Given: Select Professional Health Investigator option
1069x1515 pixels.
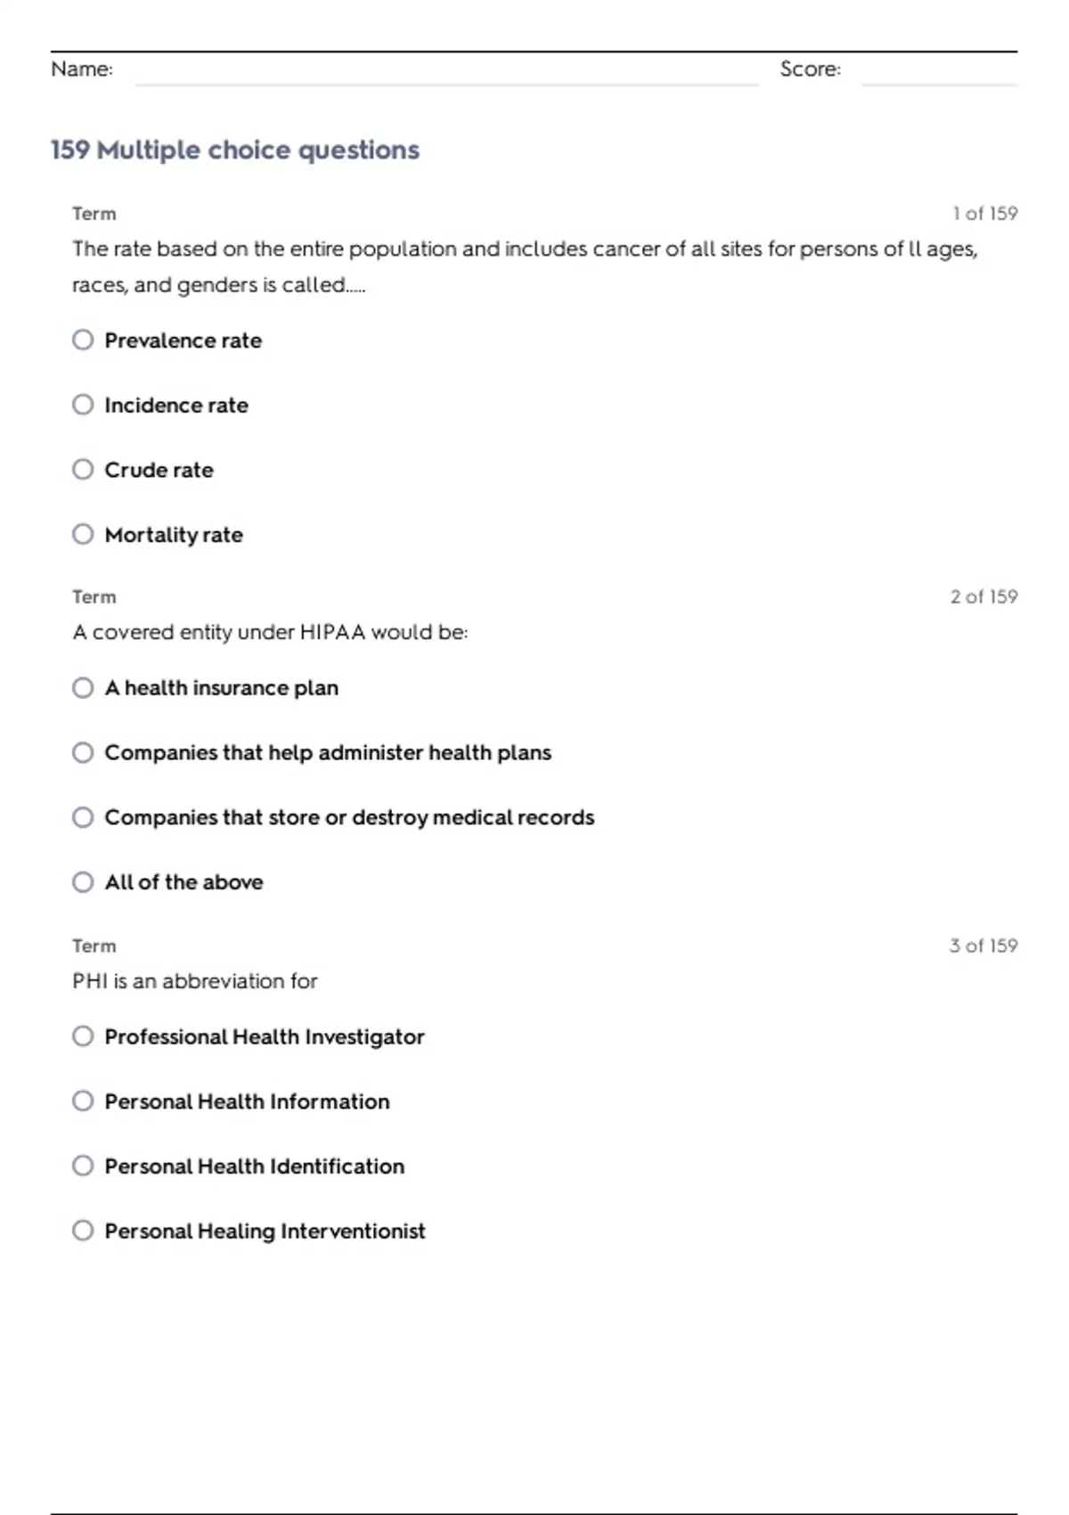Looking at the screenshot, I should (83, 1036).
